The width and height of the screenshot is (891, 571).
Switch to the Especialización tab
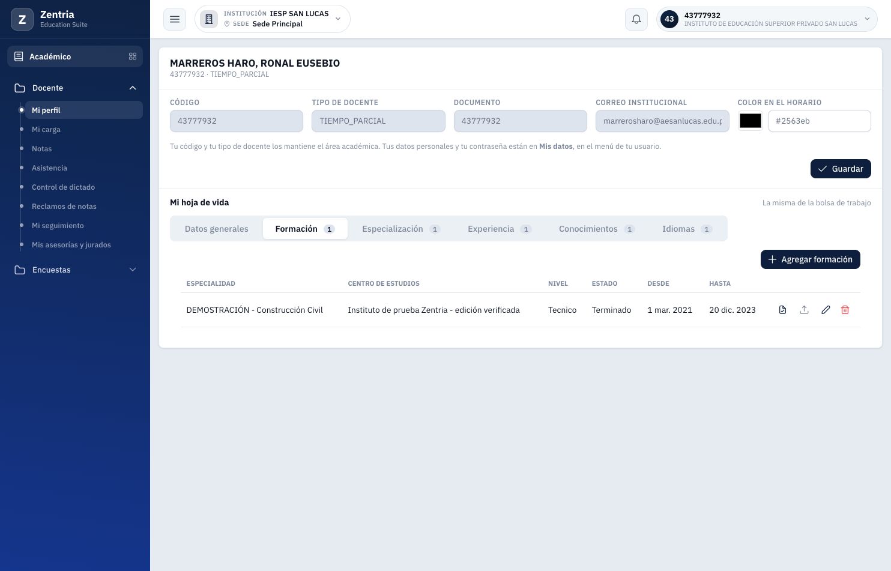tap(401, 229)
